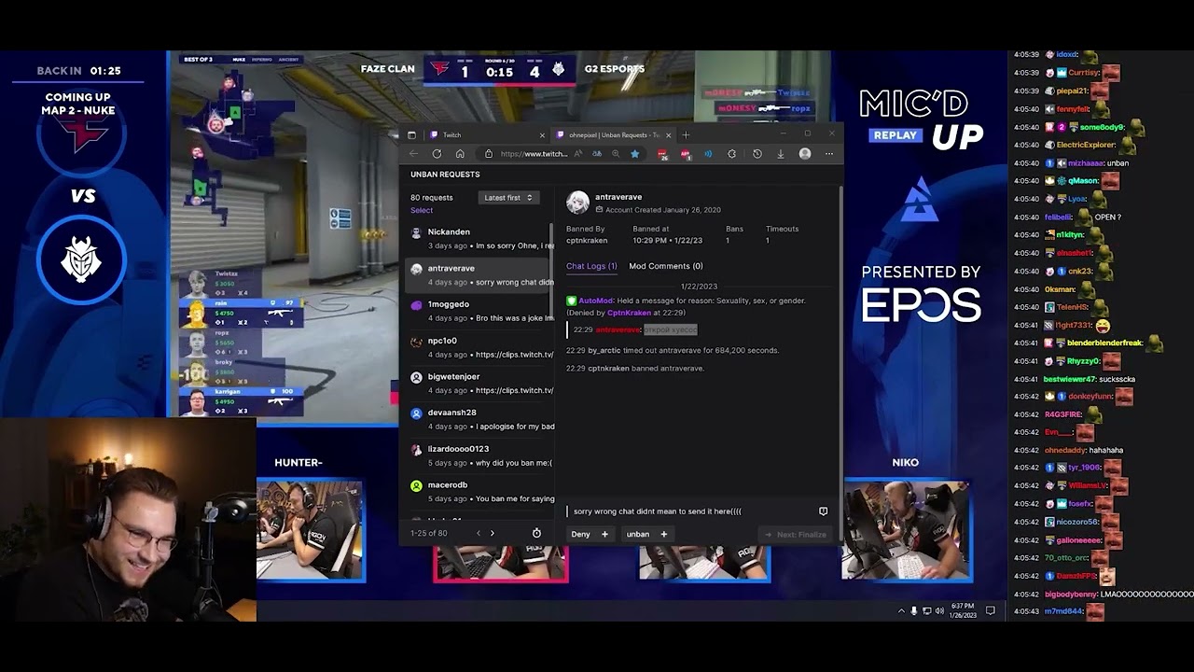The height and width of the screenshot is (672, 1194).
Task: Click the red antraverave name in chat log
Action: (618, 329)
